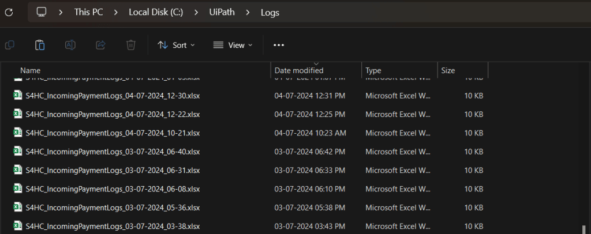The image size is (591, 234).
Task: Navigate to UiPath folder in breadcrumb
Action: 222,13
